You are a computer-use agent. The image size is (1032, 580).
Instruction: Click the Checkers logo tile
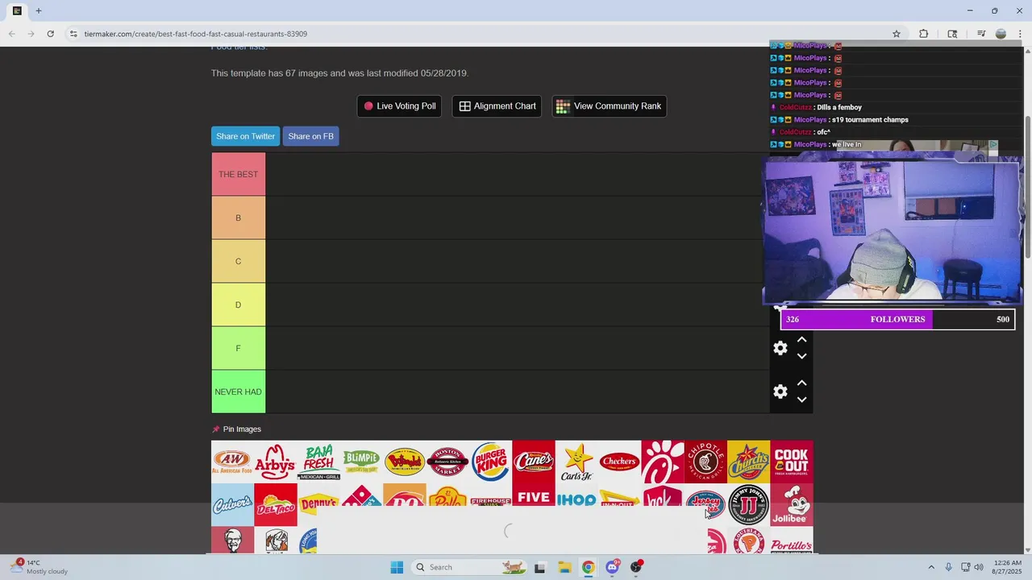click(x=619, y=462)
